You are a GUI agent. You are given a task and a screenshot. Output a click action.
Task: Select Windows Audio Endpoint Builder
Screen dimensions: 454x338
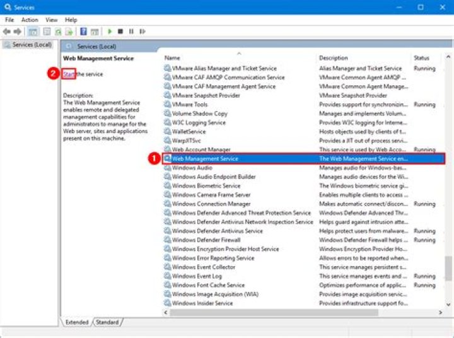(214, 177)
